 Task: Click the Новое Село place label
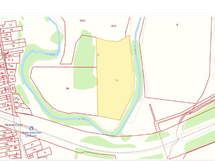pyautogui.click(x=14, y=125)
